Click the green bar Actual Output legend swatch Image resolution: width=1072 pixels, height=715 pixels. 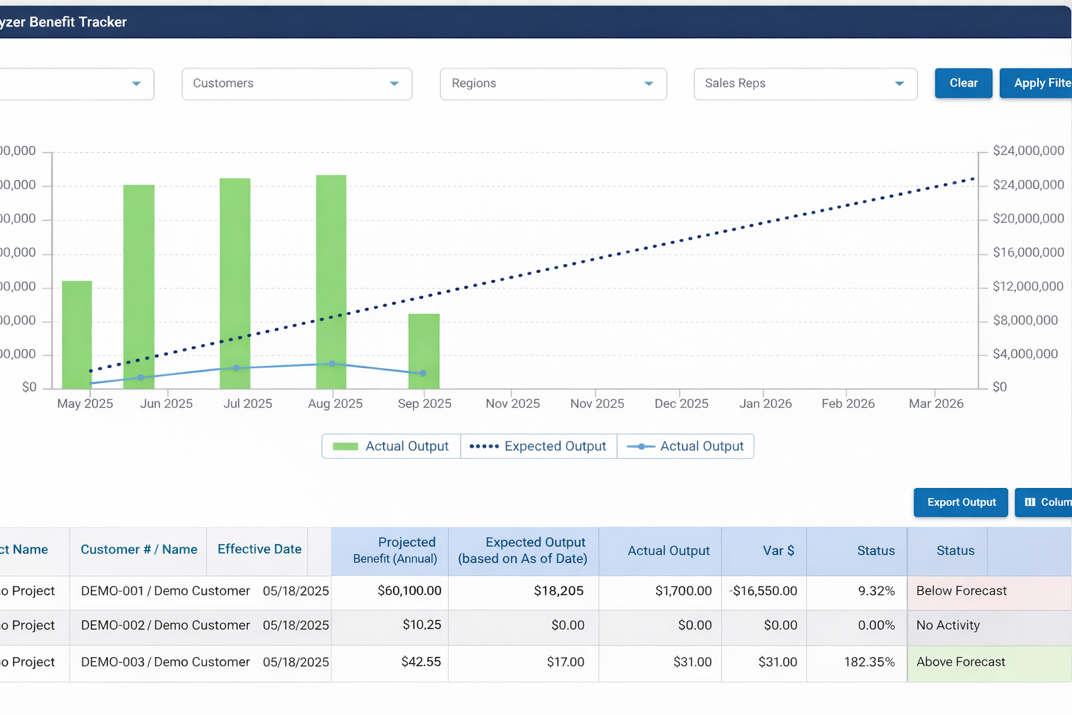click(x=345, y=447)
